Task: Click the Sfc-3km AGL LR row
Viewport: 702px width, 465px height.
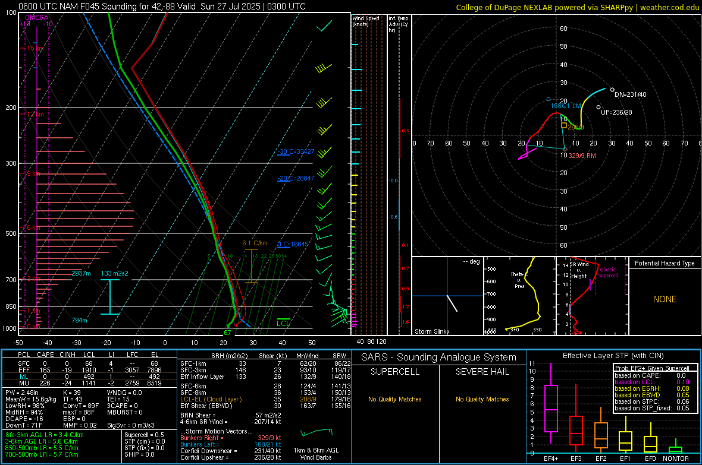Action: (45, 435)
